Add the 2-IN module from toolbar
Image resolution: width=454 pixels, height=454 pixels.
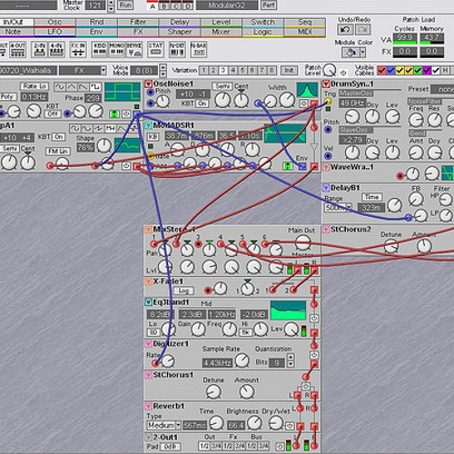(x=40, y=50)
